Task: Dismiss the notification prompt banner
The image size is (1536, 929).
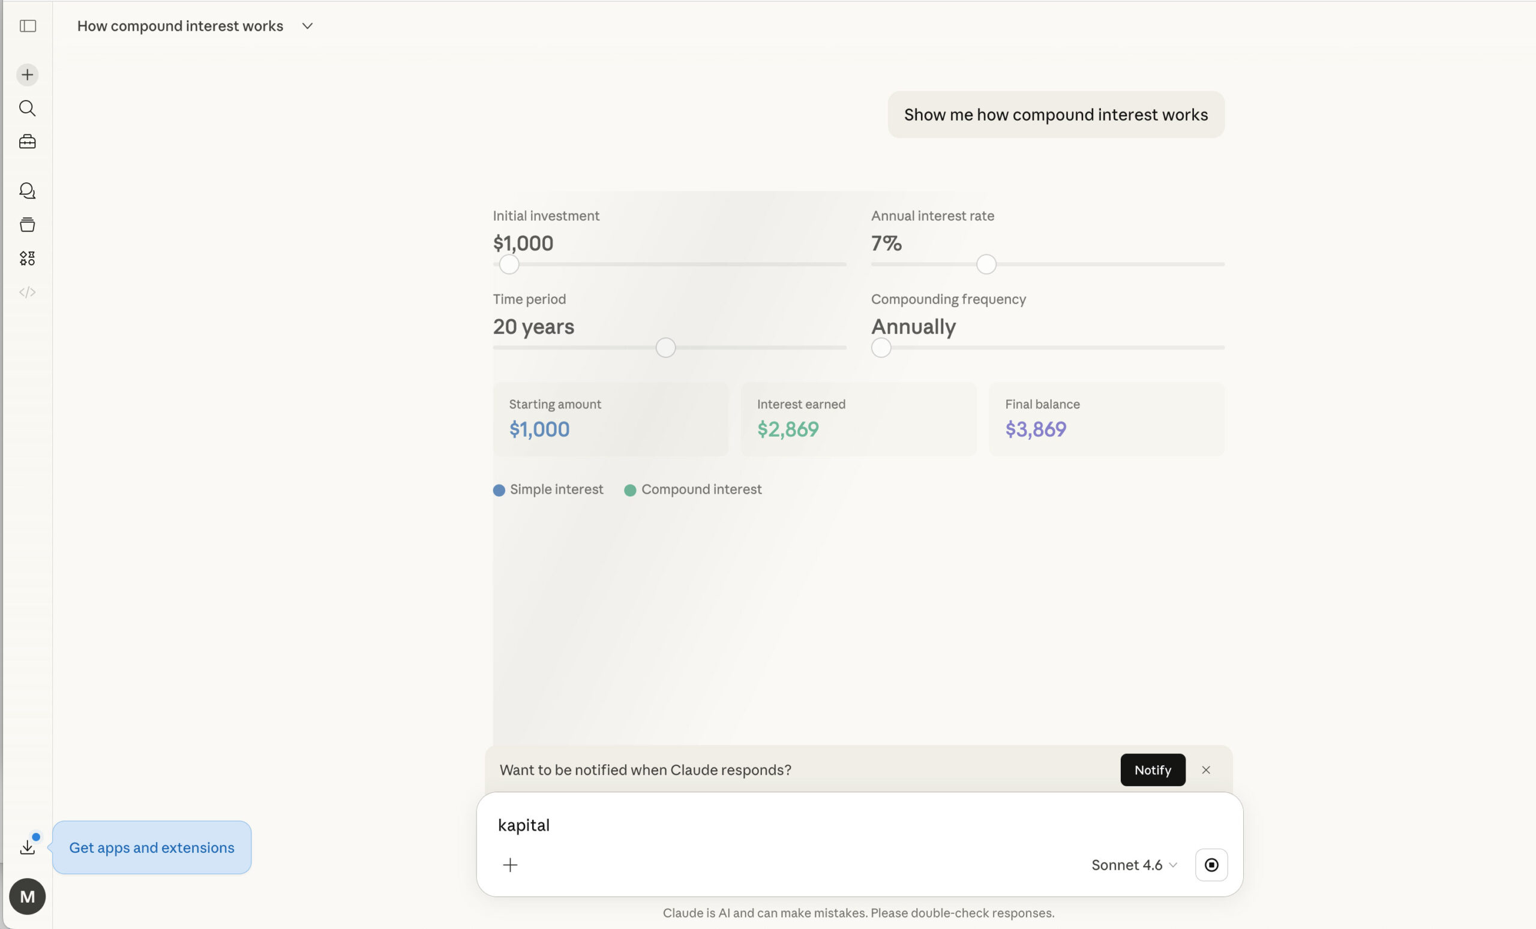Action: [x=1205, y=770]
